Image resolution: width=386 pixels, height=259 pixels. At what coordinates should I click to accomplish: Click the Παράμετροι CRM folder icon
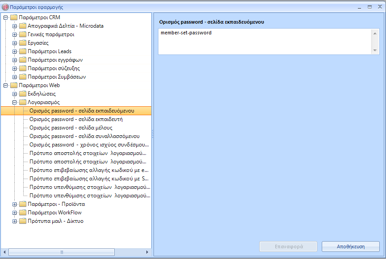click(13, 17)
